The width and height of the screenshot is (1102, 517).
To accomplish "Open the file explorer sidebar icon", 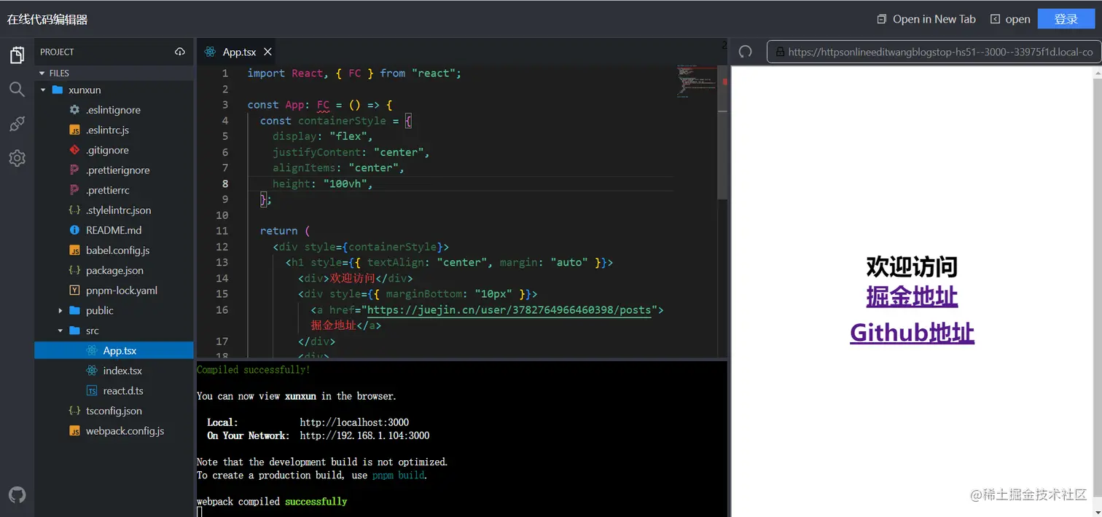I will tap(17, 55).
